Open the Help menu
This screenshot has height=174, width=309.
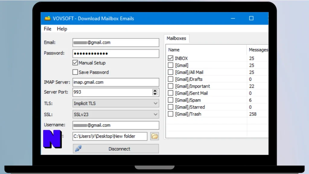click(x=62, y=29)
